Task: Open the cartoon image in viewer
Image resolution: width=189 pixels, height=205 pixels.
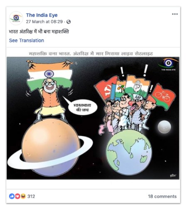Action: point(93,118)
